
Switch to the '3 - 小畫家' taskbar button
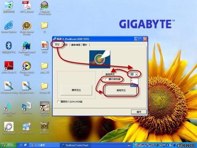pyautogui.click(x=45, y=145)
